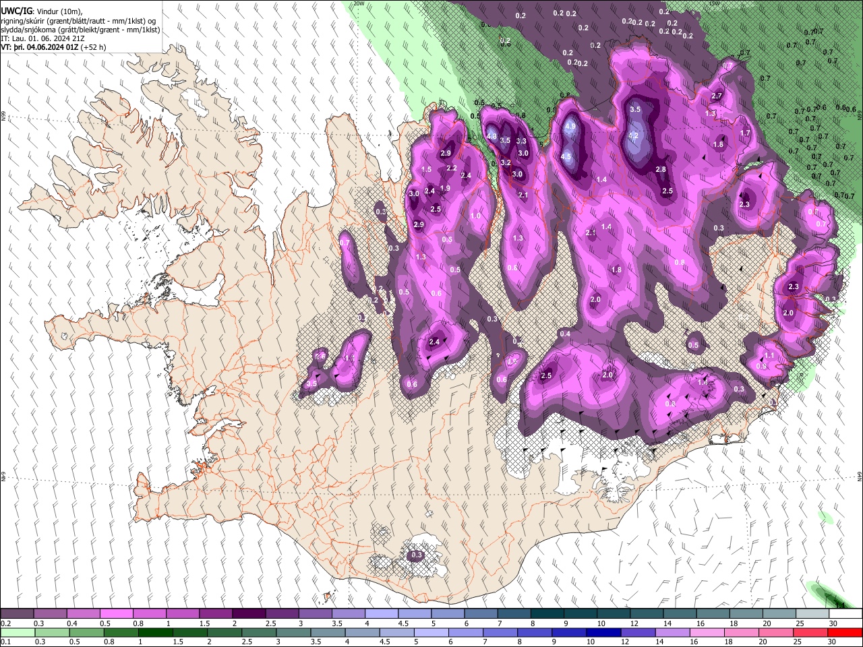
Task: Click the 1.0 value on the map
Action: pyautogui.click(x=476, y=216)
